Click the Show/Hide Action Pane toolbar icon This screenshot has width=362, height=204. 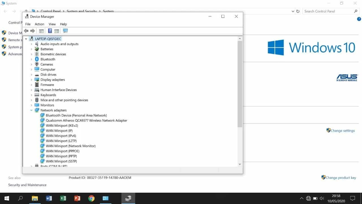pos(57,31)
